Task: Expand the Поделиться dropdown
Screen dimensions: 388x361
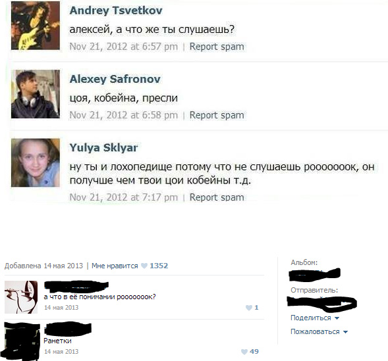Action: [314, 318]
